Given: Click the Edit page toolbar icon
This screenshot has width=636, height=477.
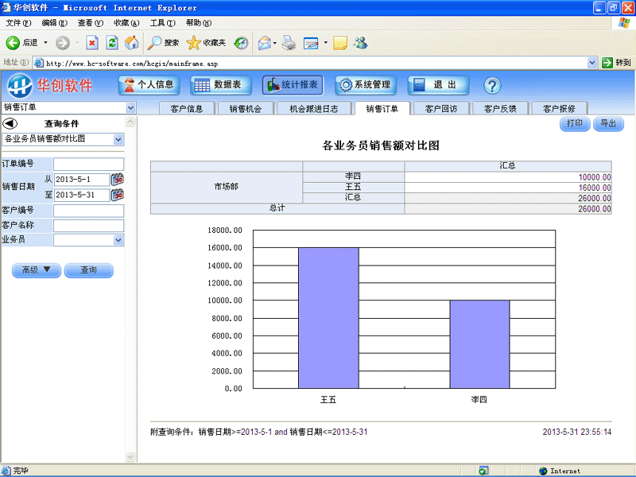Looking at the screenshot, I should point(311,43).
